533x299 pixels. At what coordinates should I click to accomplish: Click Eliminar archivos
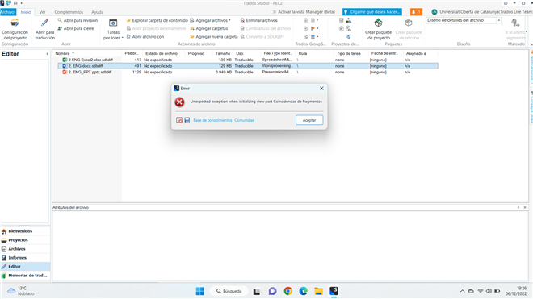pos(259,20)
